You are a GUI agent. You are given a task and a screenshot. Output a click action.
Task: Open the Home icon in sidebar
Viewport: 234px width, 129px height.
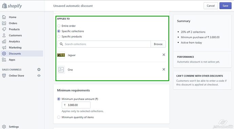[4, 17]
